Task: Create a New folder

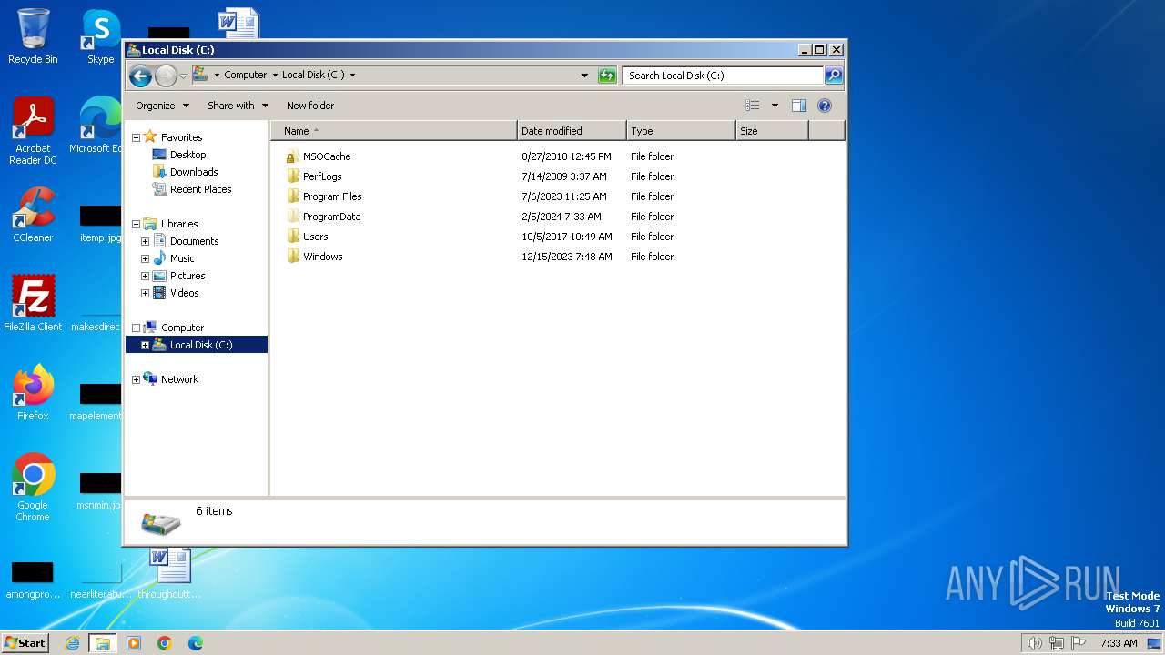Action: [x=310, y=106]
